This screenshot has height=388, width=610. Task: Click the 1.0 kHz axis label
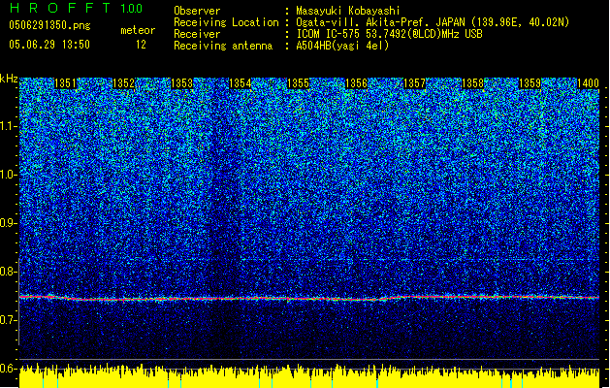pos(9,175)
